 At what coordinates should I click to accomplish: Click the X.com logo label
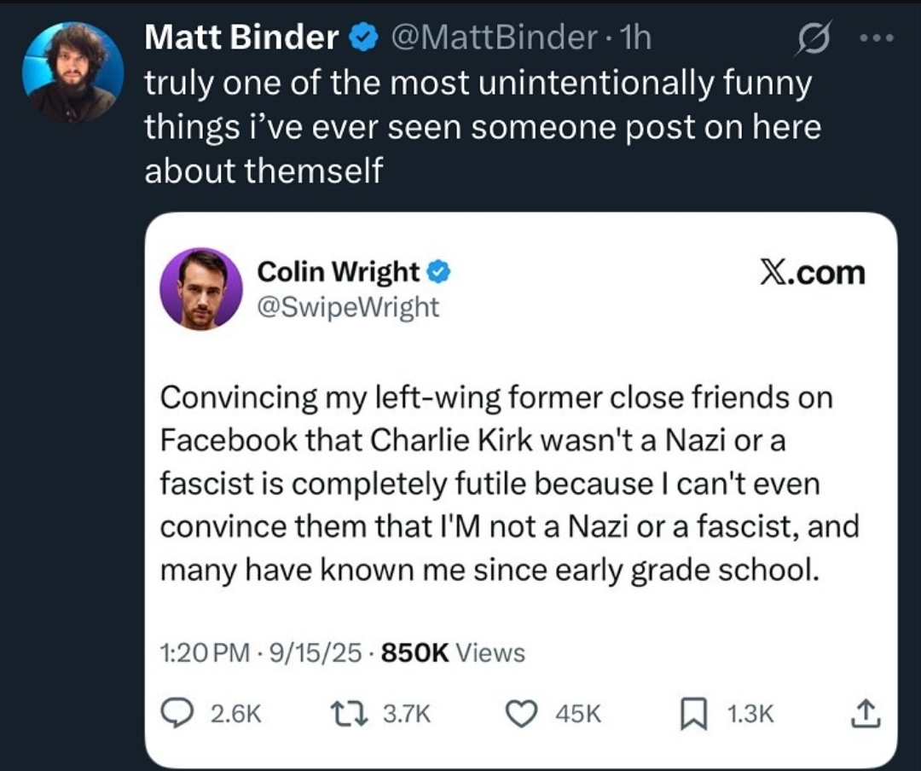813,273
